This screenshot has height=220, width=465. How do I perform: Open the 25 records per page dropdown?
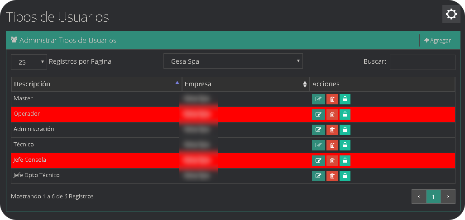coord(29,62)
